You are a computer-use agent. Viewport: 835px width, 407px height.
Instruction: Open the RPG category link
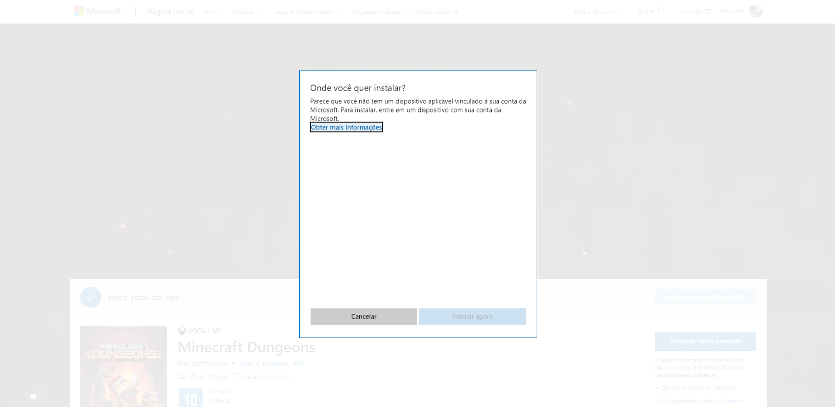pos(298,363)
